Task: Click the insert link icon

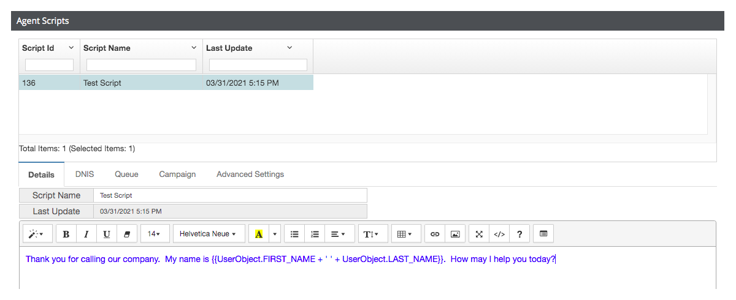Action: tap(435, 234)
